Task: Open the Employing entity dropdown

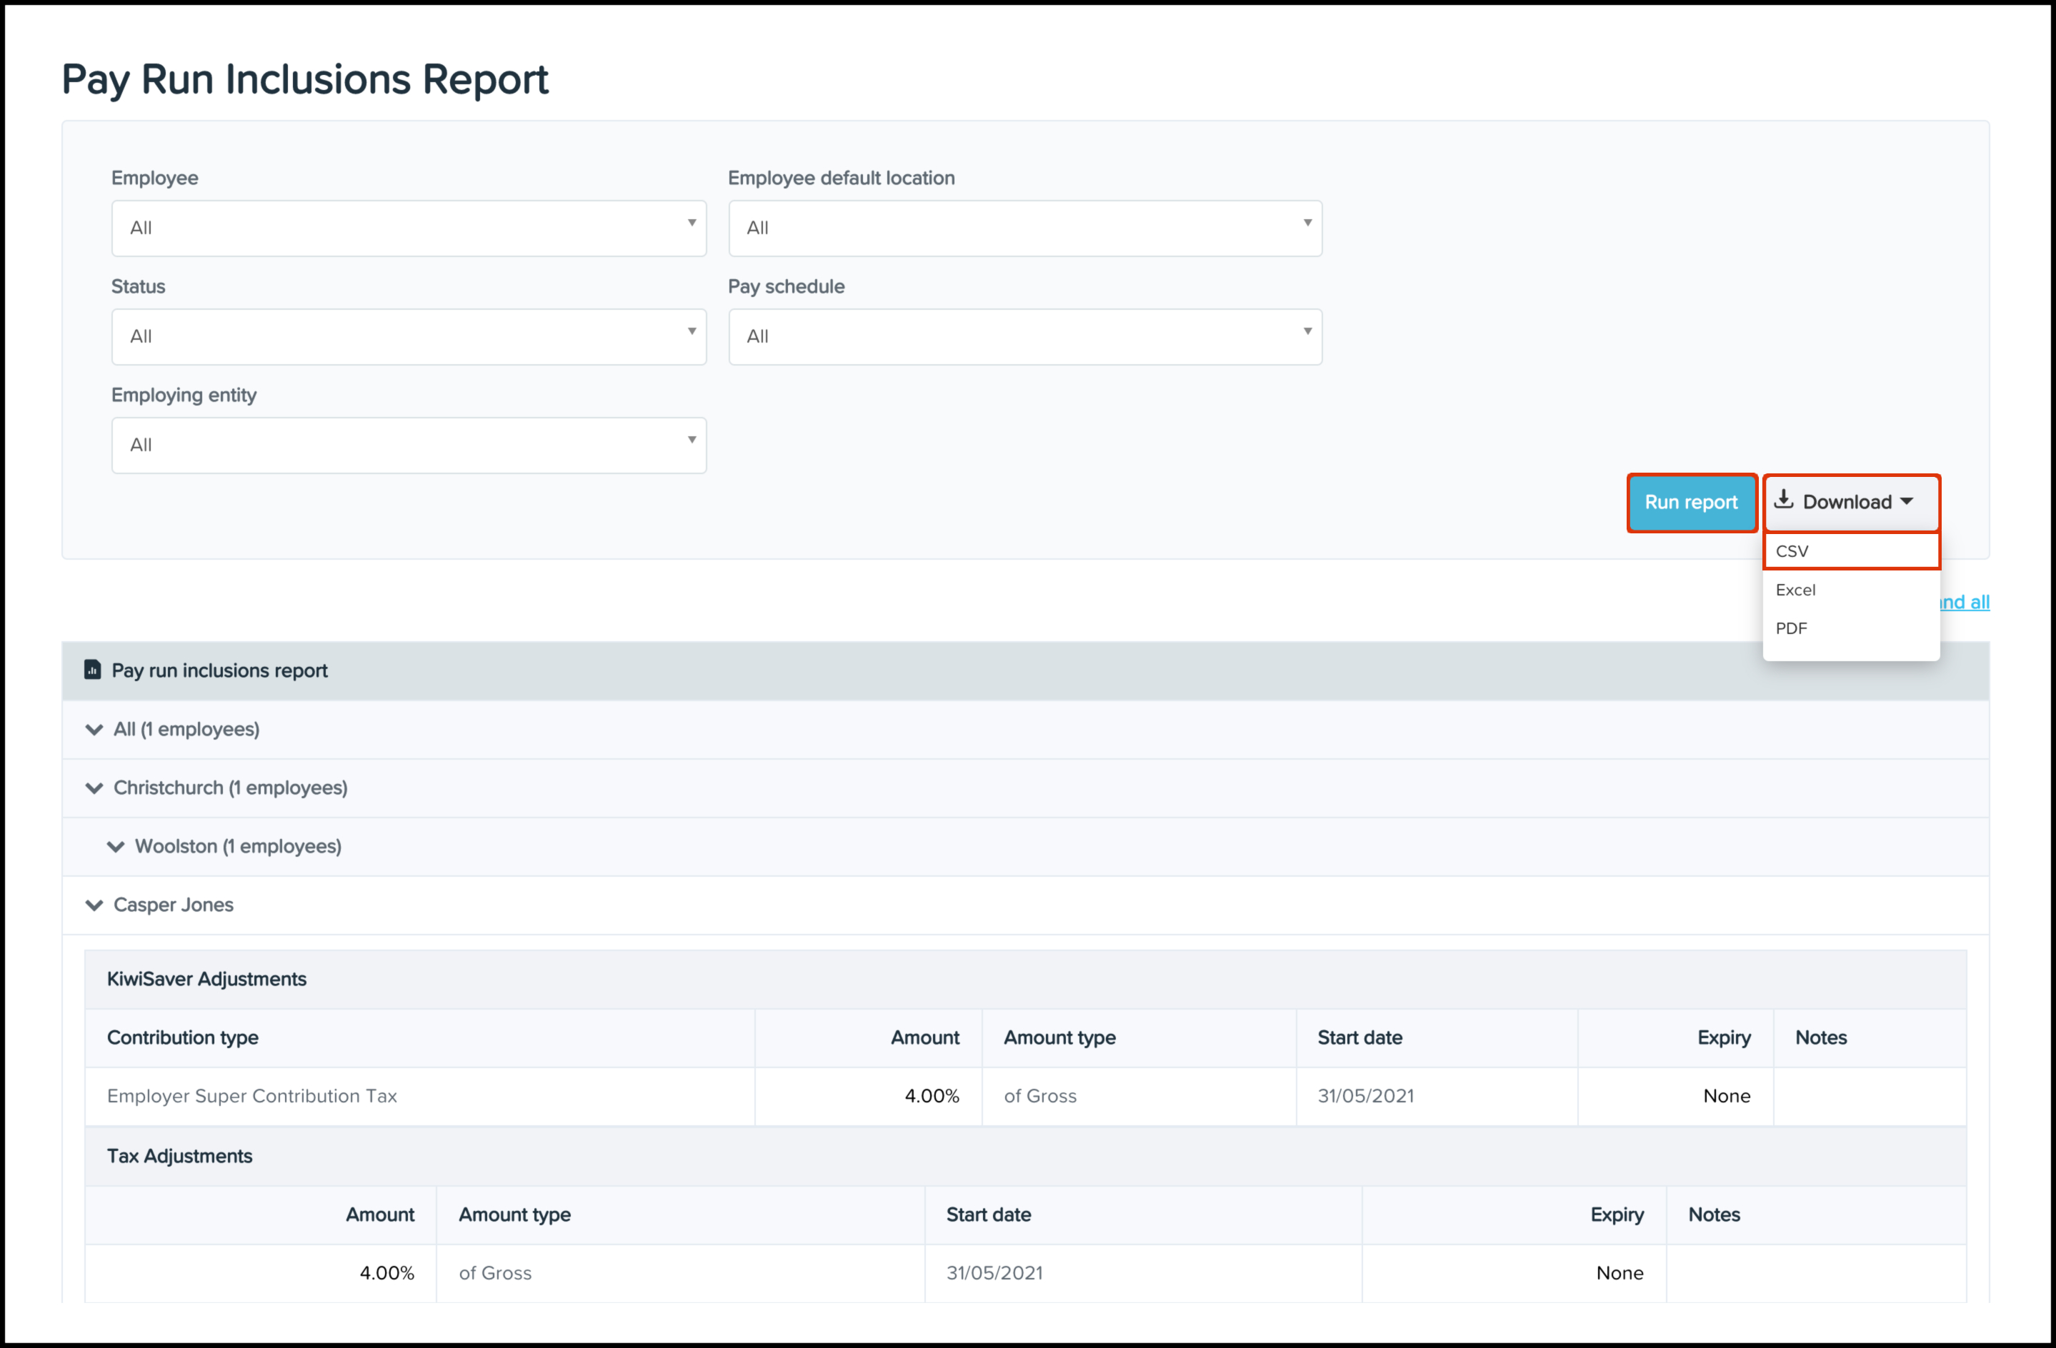Action: pyautogui.click(x=409, y=446)
